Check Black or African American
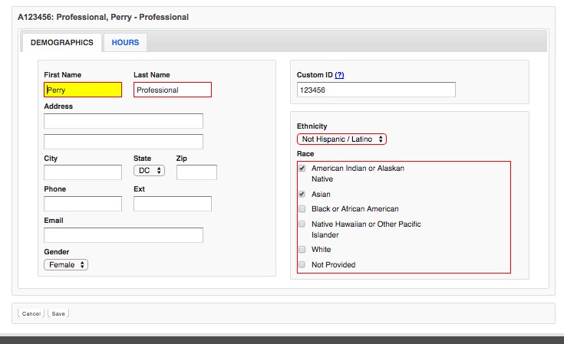Image resolution: width=564 pixels, height=344 pixels. pos(302,208)
